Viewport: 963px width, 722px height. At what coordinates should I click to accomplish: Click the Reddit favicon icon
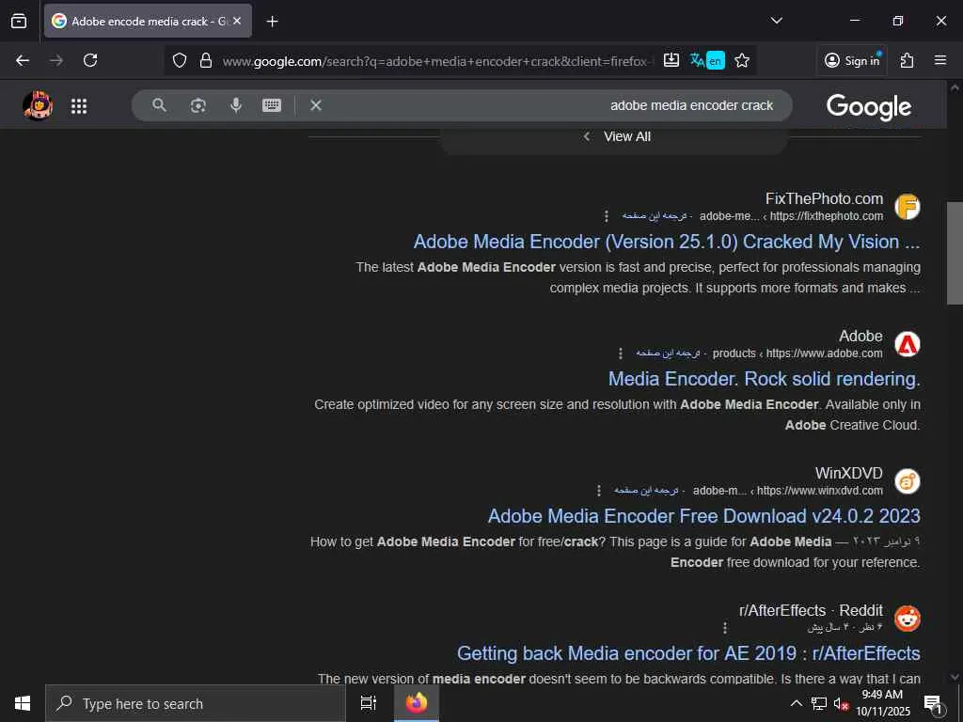[908, 619]
